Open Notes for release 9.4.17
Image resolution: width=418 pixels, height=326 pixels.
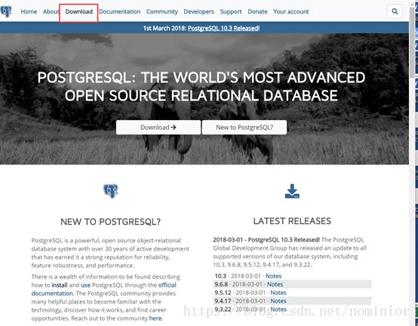(x=278, y=301)
